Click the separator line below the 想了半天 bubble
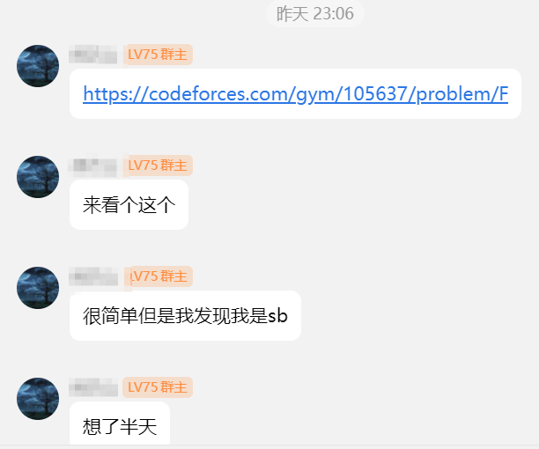 [x=269, y=446]
